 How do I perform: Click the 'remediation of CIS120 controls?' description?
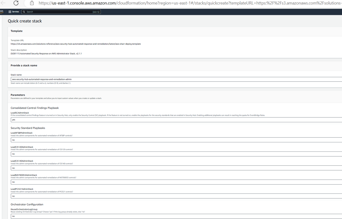42,150
